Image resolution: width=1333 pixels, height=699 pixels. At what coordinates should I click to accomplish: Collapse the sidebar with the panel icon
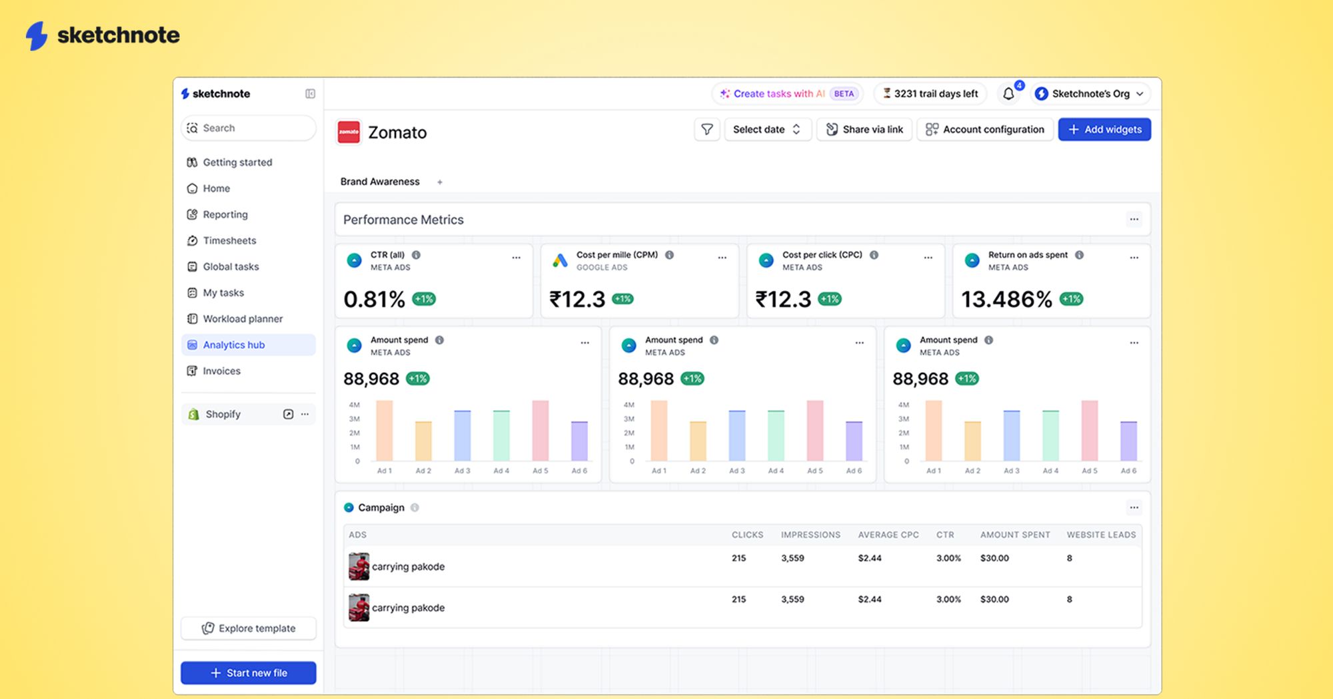pyautogui.click(x=310, y=94)
